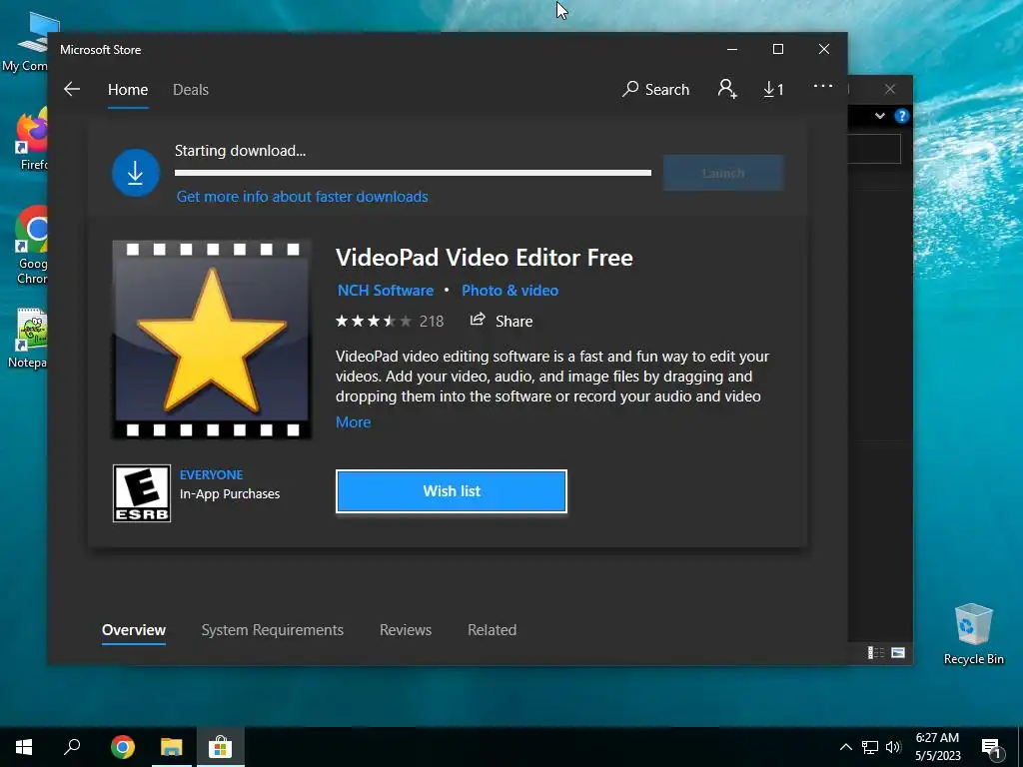Select the Firefox desktop shortcut
The width and height of the screenshot is (1023, 767).
33,140
